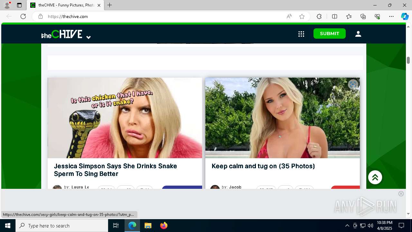Open the taskbar clock and date

pyautogui.click(x=384, y=226)
